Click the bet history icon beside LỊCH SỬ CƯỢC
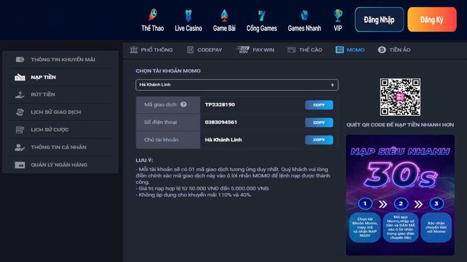The width and height of the screenshot is (467, 262). (x=20, y=129)
